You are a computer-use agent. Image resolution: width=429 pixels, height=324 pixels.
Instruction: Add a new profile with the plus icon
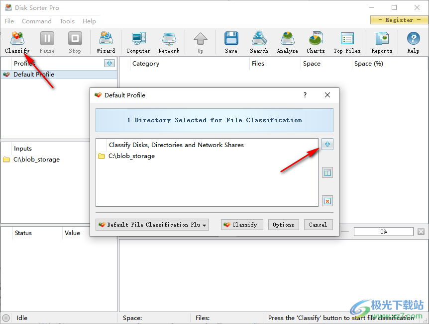coord(109,63)
